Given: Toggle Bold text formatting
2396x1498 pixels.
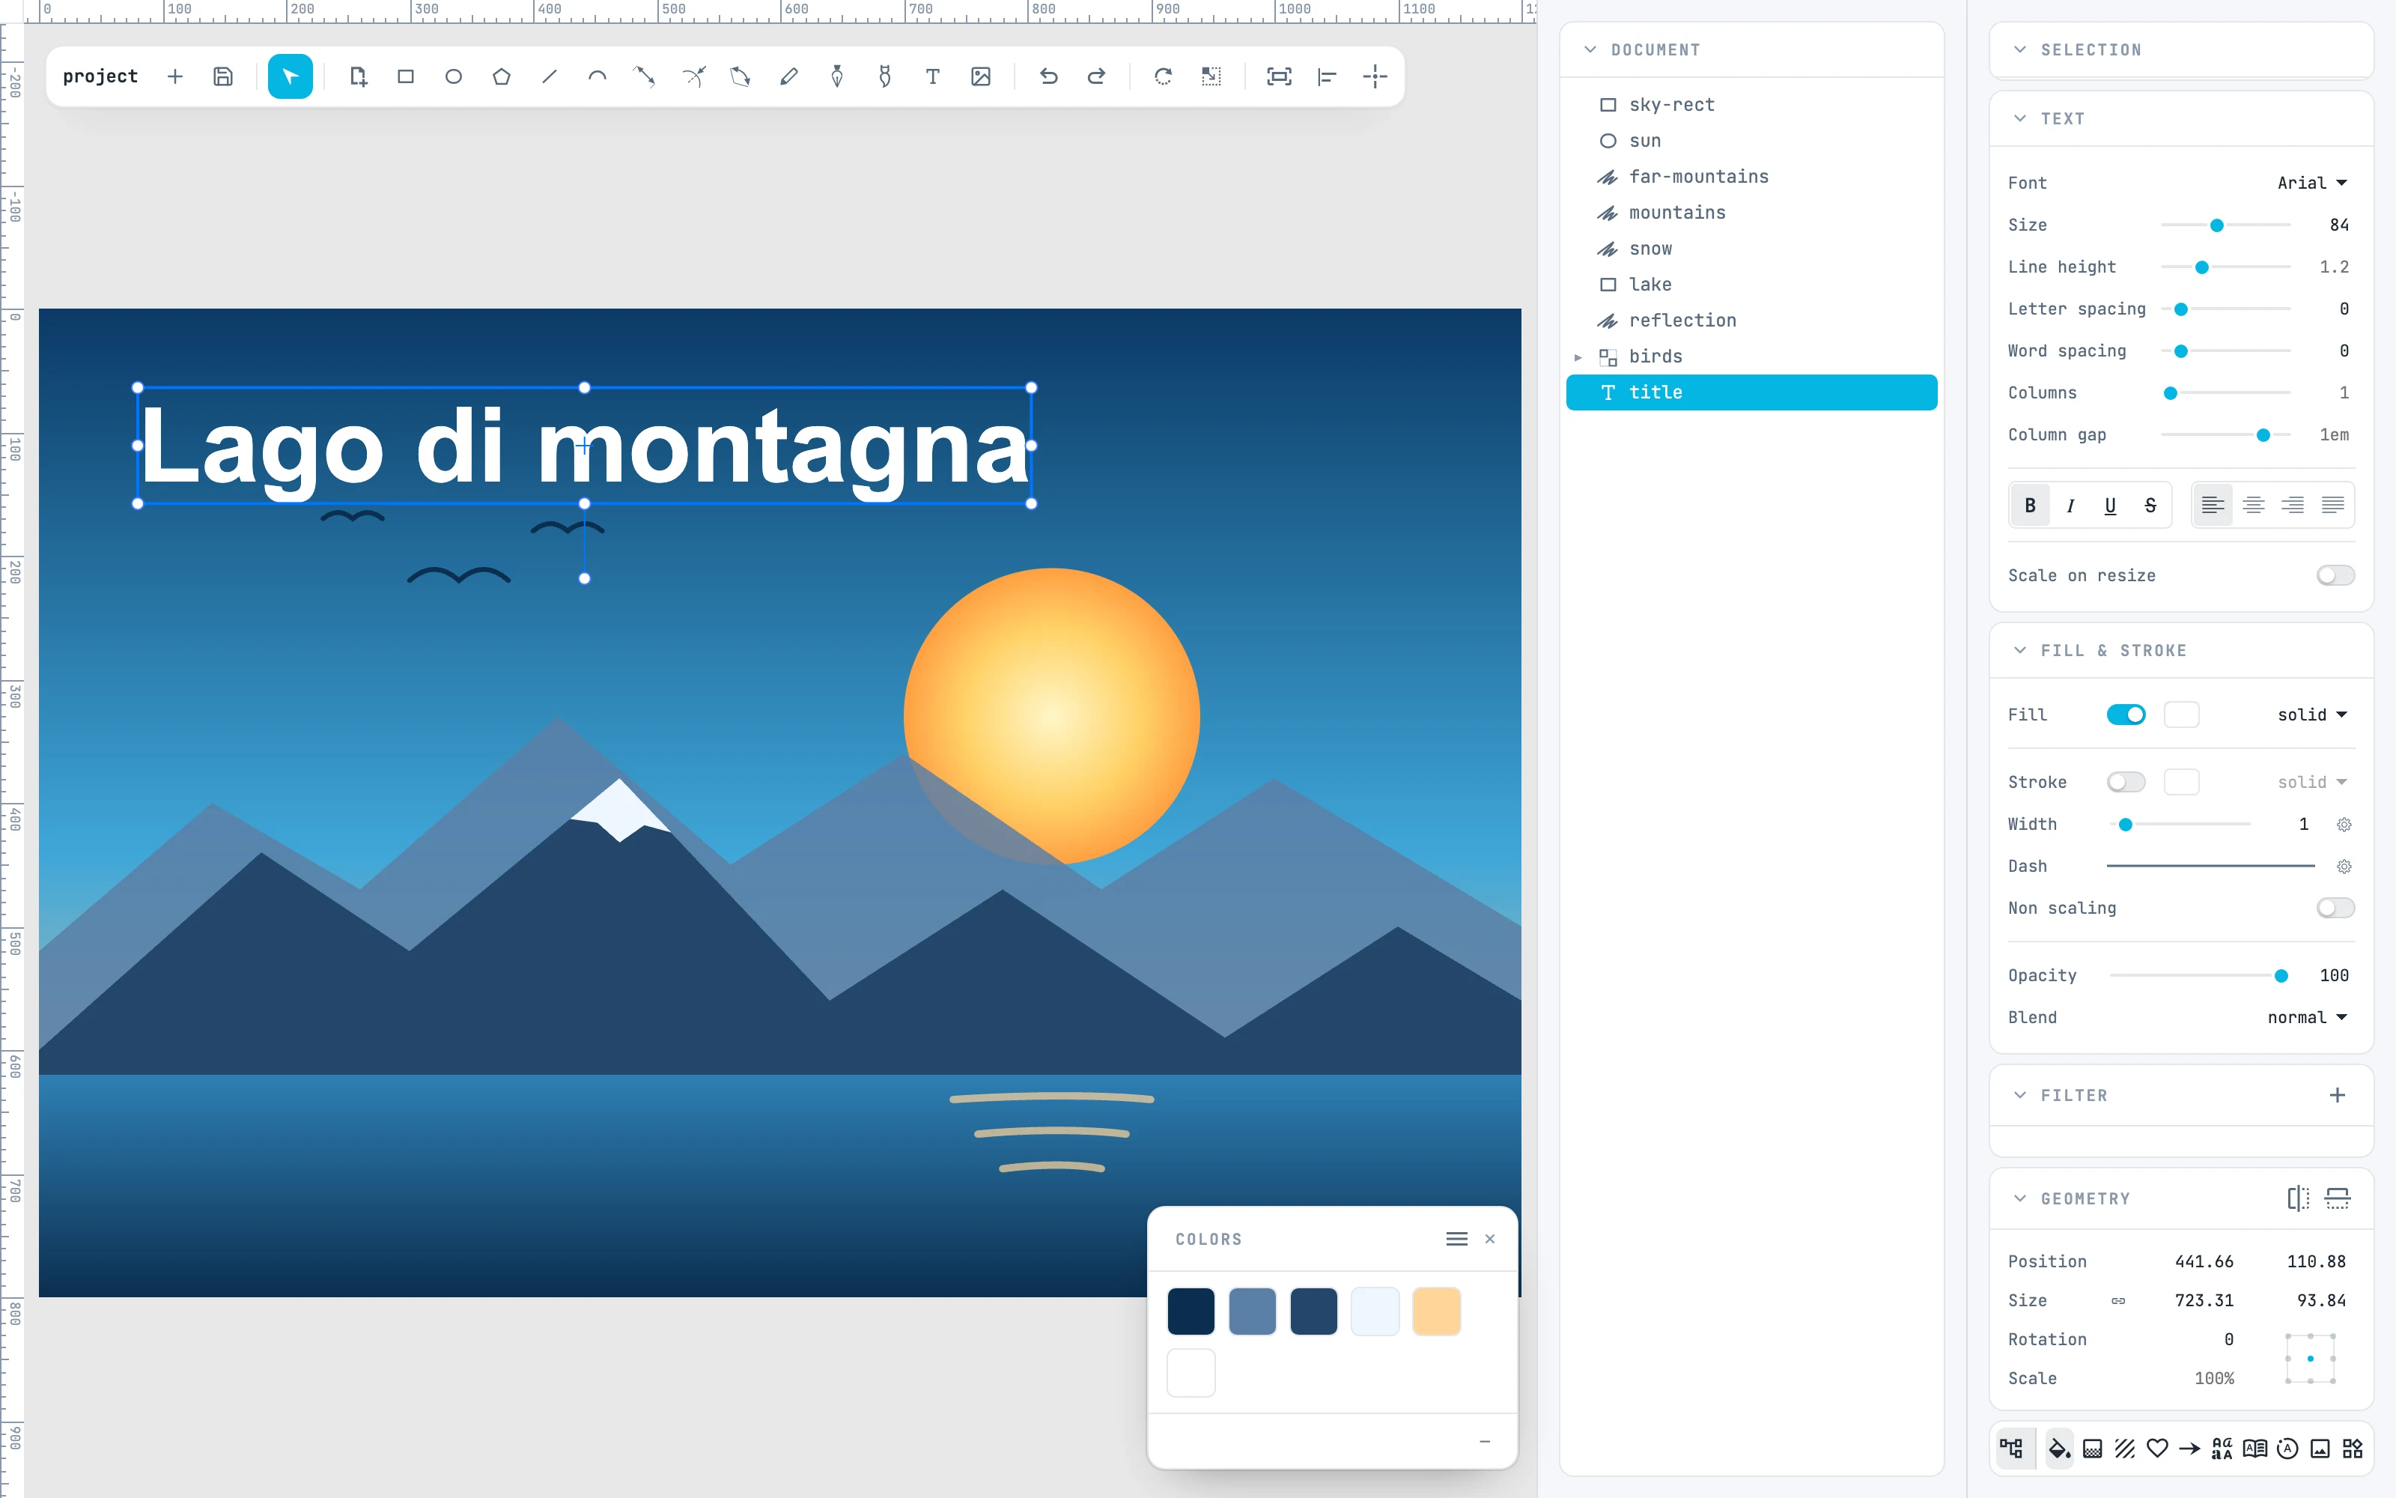Looking at the screenshot, I should point(2031,506).
